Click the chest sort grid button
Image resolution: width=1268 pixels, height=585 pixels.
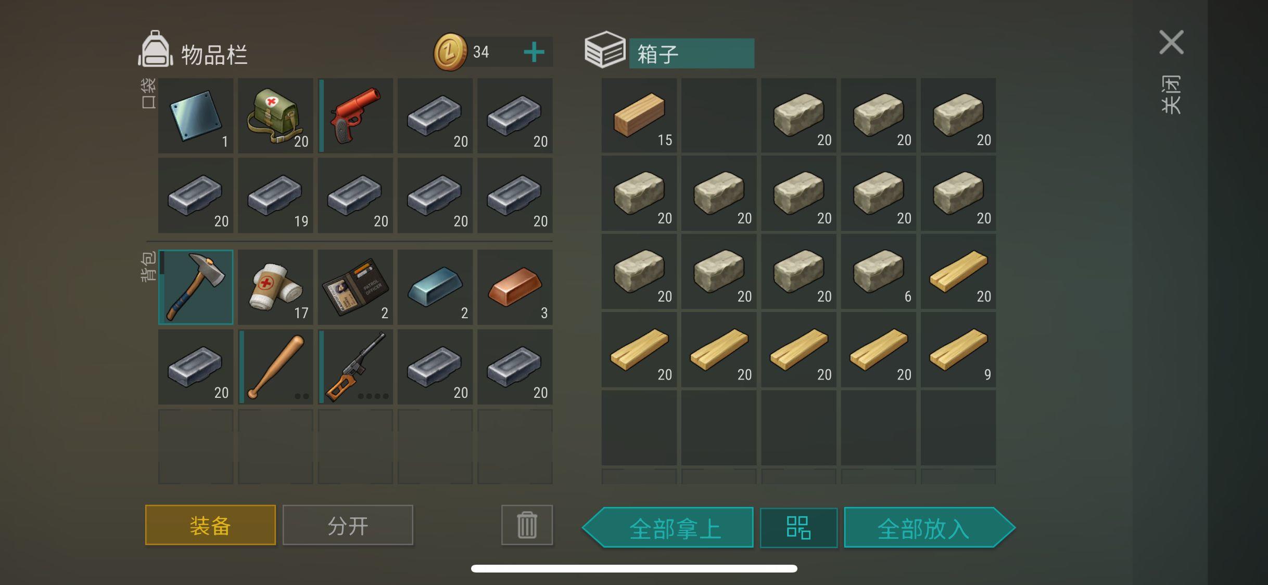pyautogui.click(x=798, y=528)
